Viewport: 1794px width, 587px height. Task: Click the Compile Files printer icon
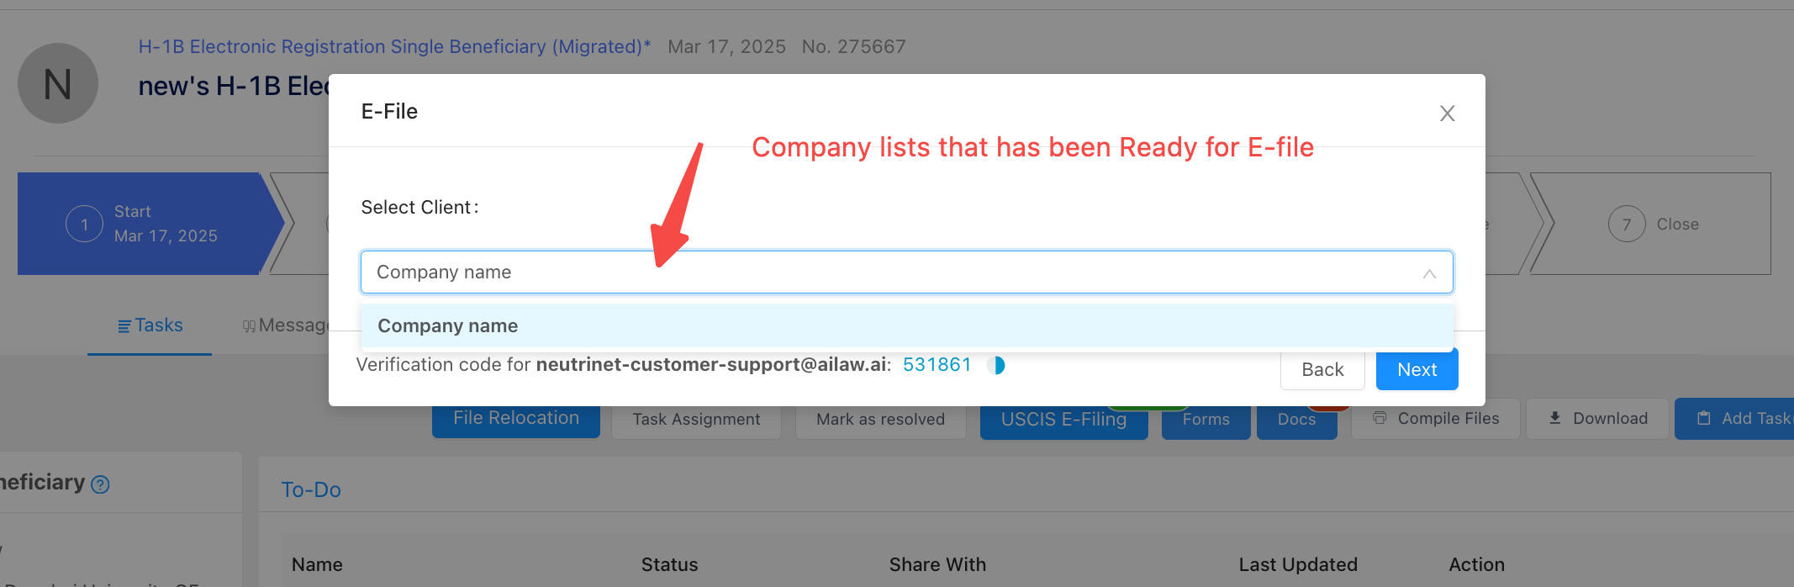(1380, 418)
